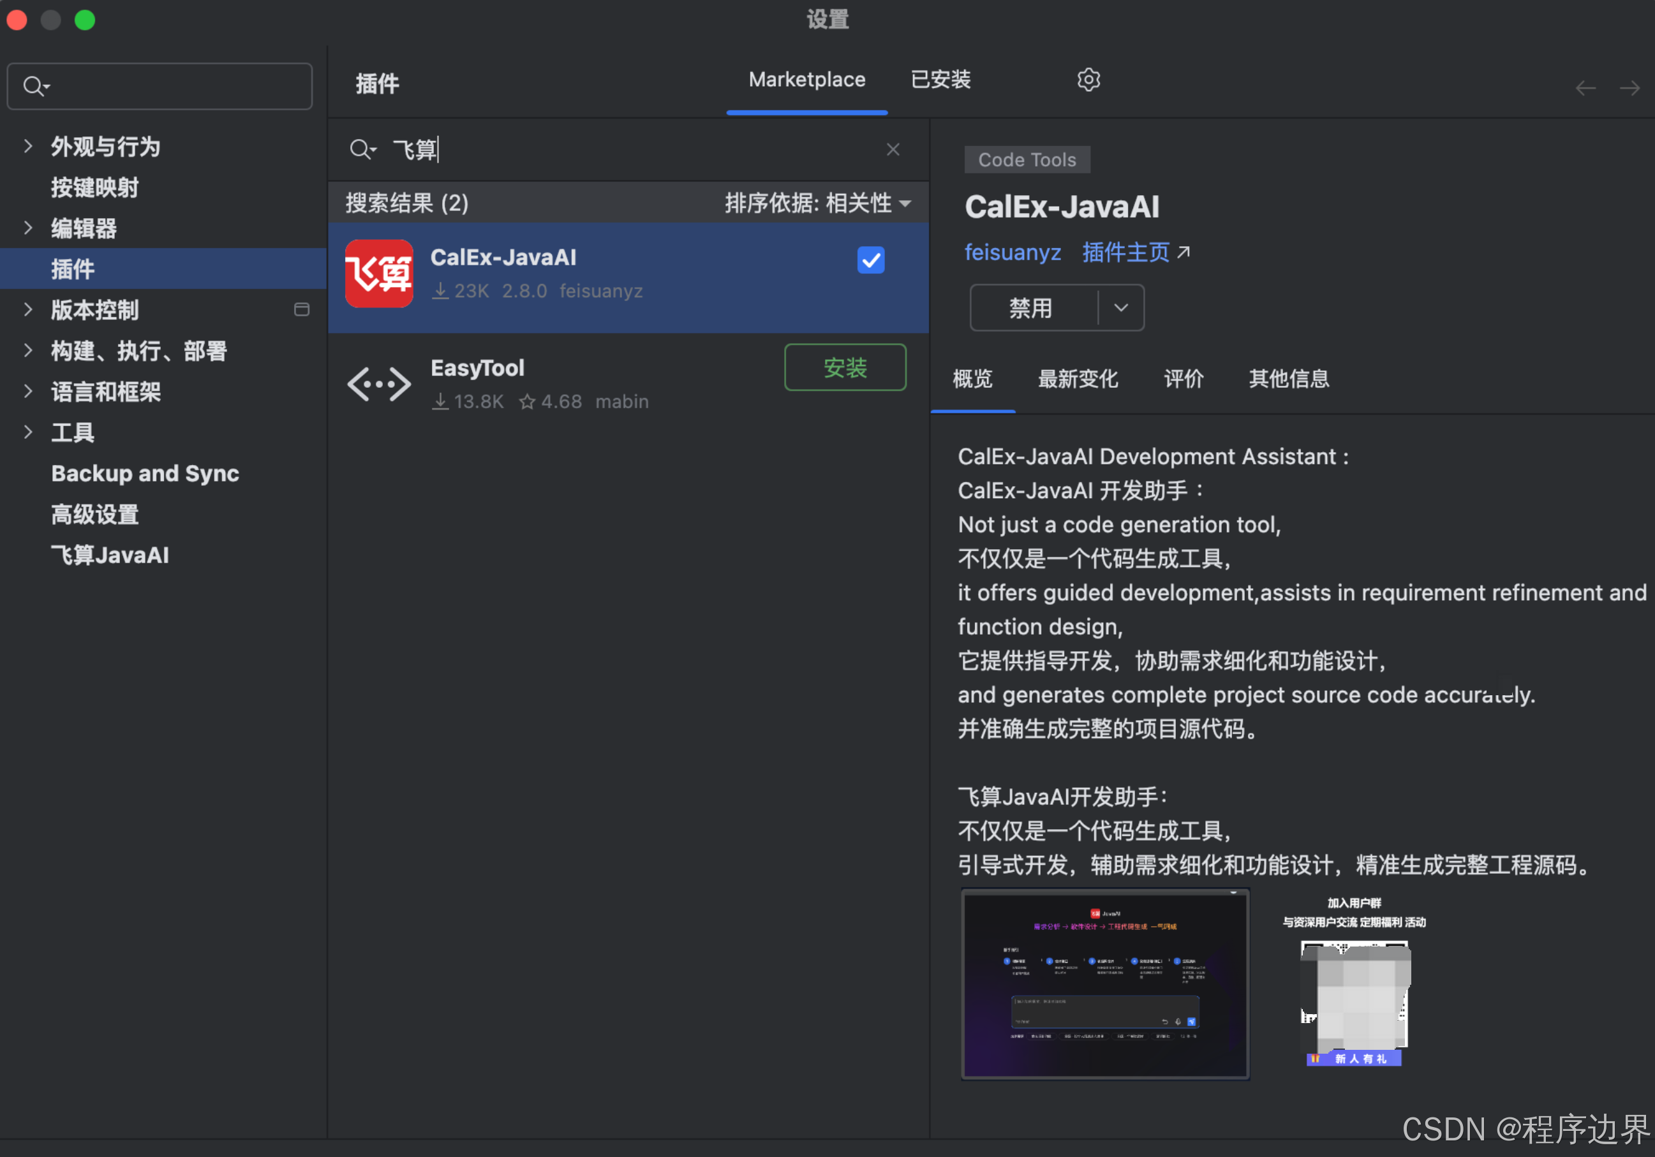This screenshot has height=1157, width=1655.
Task: Open the 概览 tab
Action: tap(972, 378)
